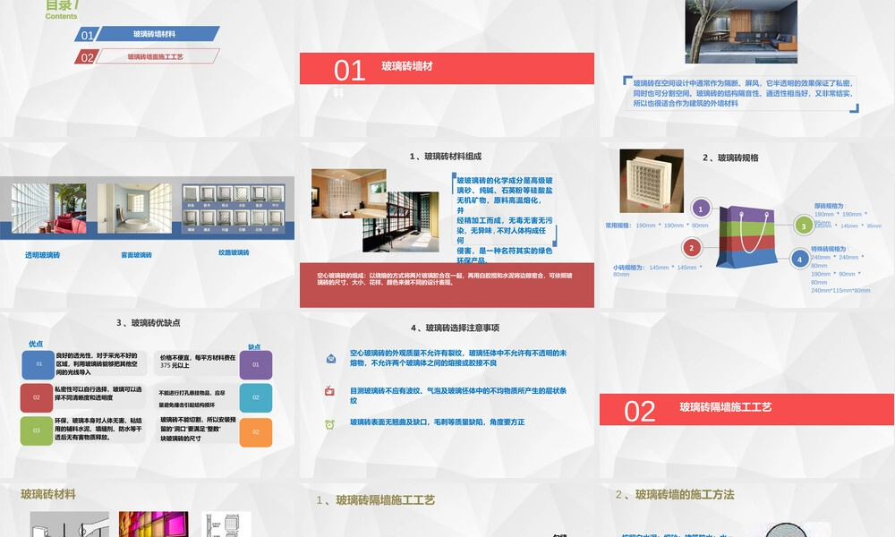Click the gold heading 2、玻璃砖墙的施工方法
The image size is (895, 537).
(675, 495)
